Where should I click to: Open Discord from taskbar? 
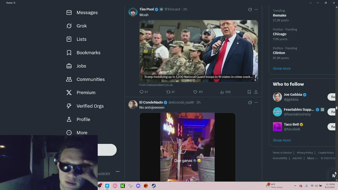tap(138, 186)
